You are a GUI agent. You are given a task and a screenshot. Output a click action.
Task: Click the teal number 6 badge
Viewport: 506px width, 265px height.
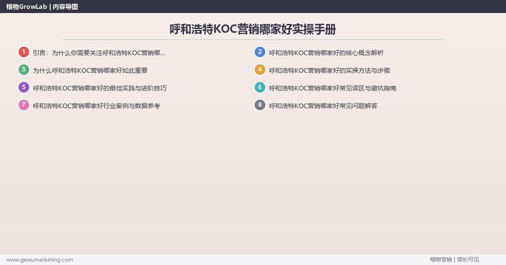click(260, 87)
